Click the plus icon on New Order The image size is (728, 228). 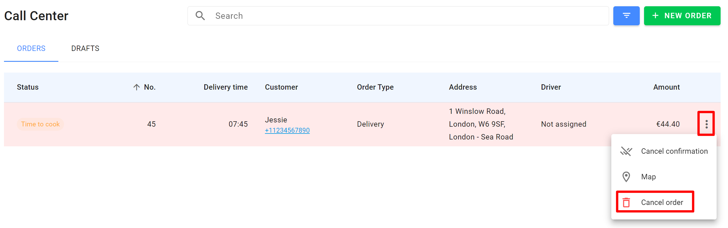[x=655, y=16]
